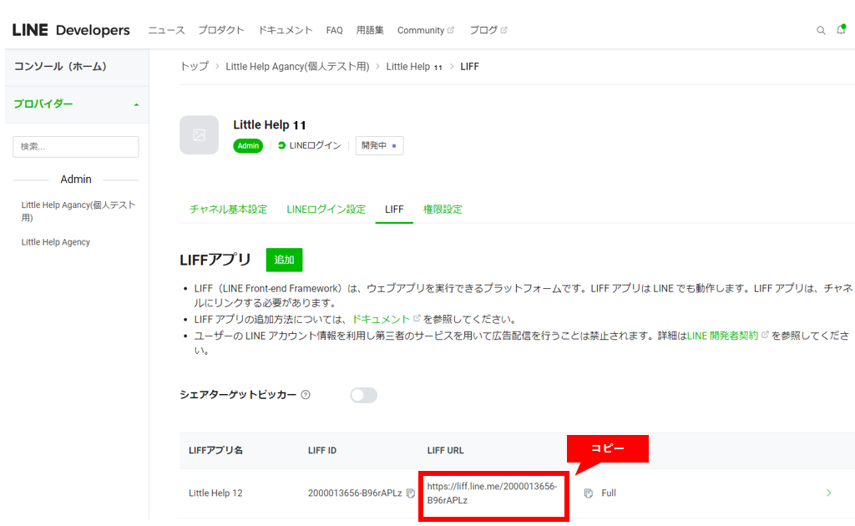Toggle the シェアターゲットピッカー switch
This screenshot has width=855, height=526.
(x=363, y=395)
